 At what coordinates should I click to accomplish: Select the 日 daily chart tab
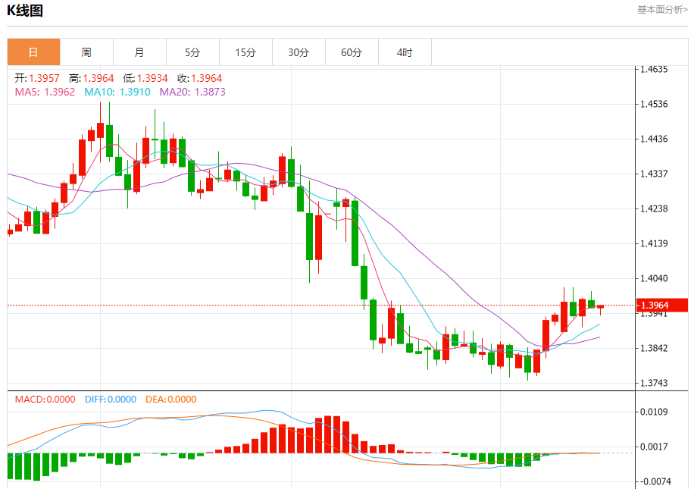pyautogui.click(x=33, y=52)
